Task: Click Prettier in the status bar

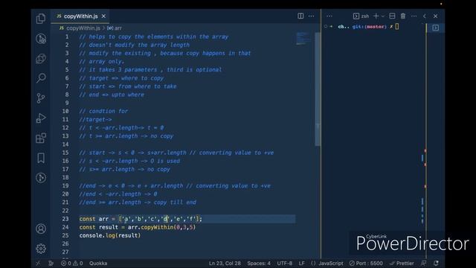Action: pyautogui.click(x=402, y=263)
